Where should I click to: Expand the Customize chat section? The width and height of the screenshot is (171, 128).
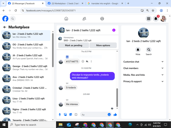[x=143, y=62]
